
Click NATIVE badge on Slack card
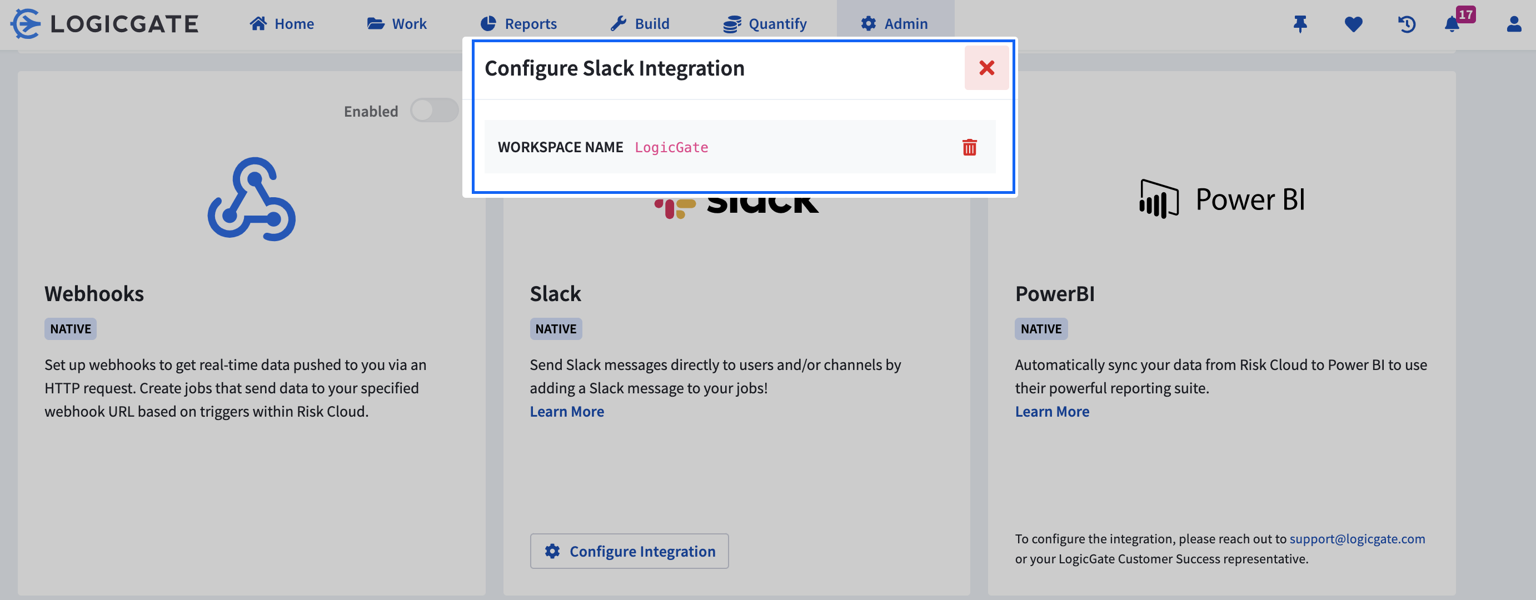click(x=556, y=329)
